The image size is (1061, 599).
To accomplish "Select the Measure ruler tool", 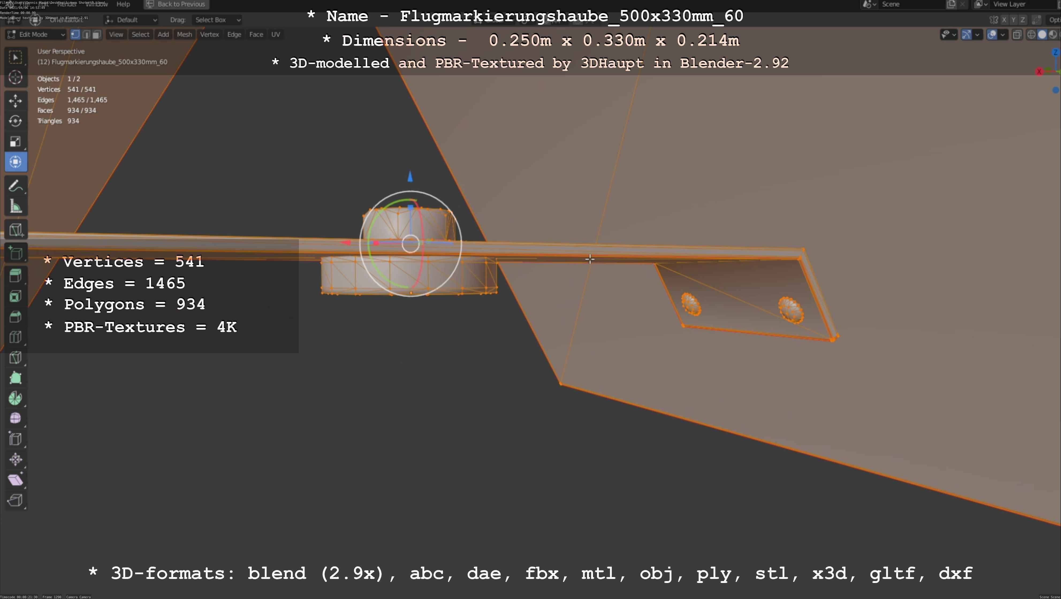I will (16, 206).
